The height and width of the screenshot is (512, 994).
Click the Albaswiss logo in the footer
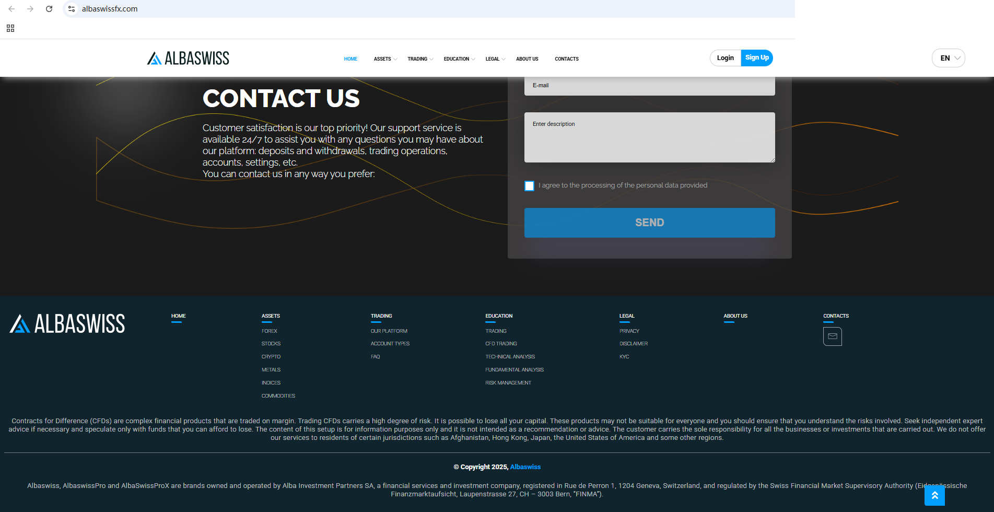point(67,323)
